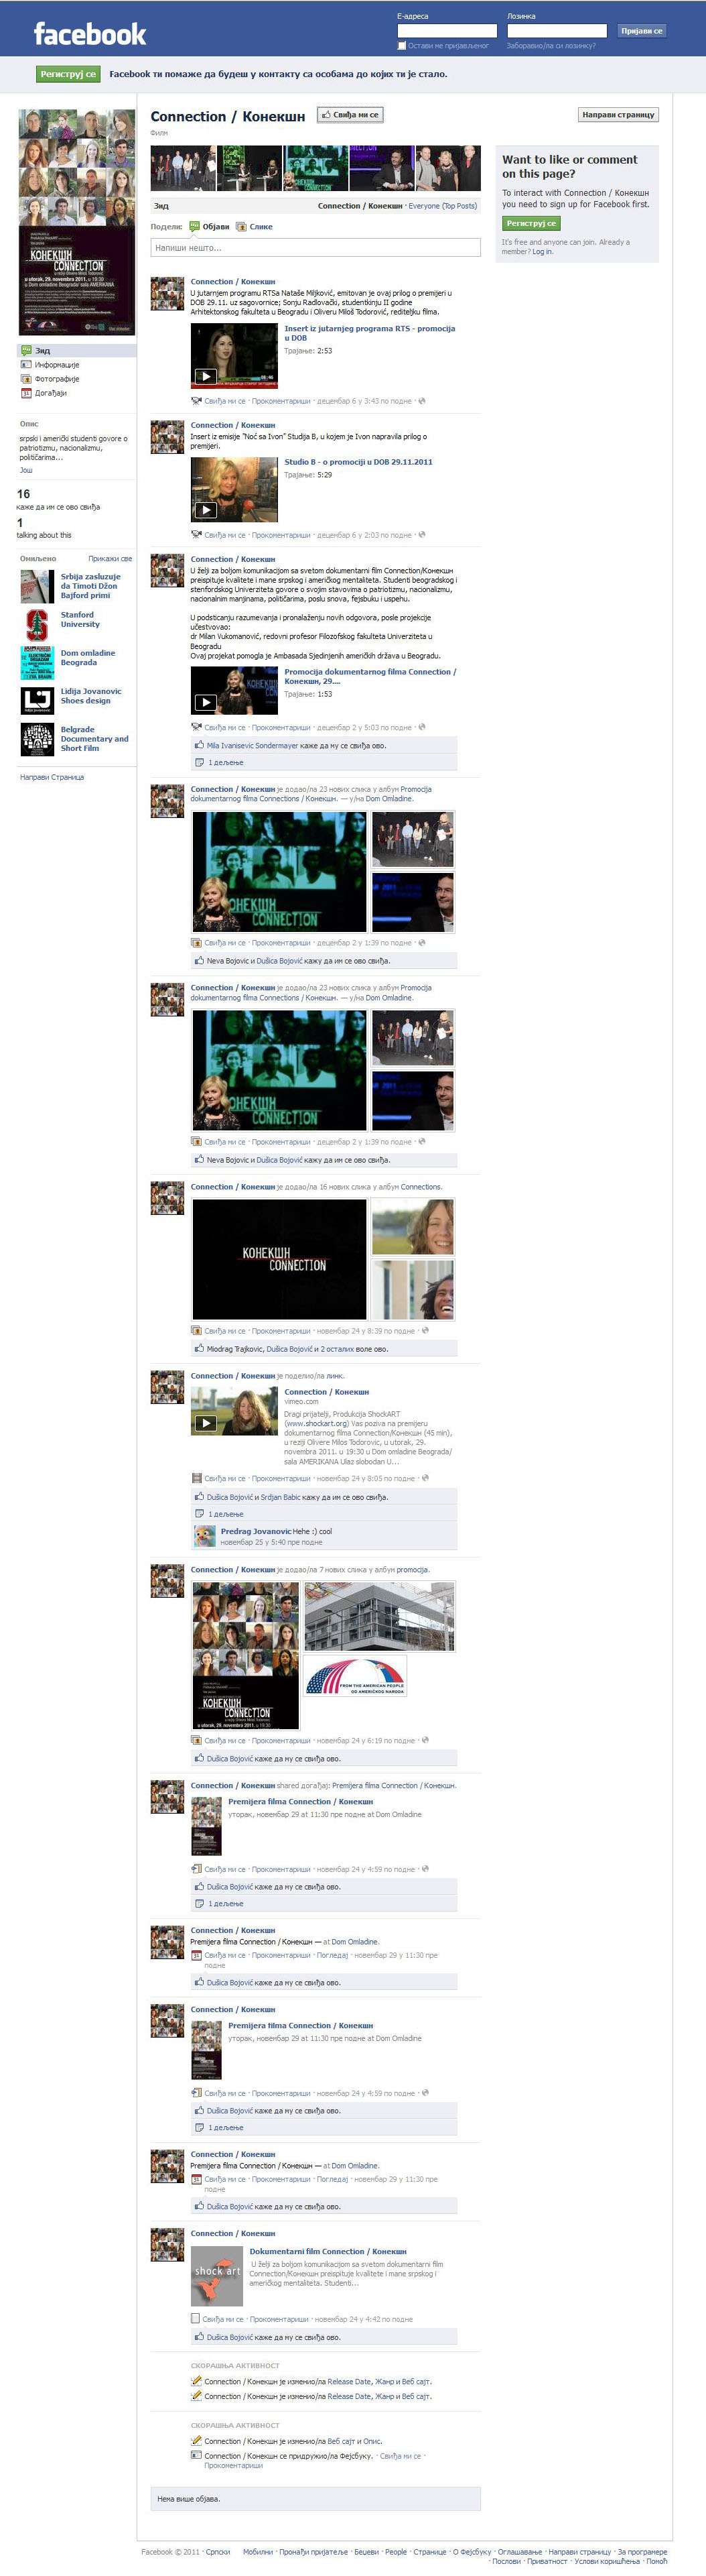Switch to the Фотографије sidebar tab
The height and width of the screenshot is (2576, 706).
tap(57, 379)
